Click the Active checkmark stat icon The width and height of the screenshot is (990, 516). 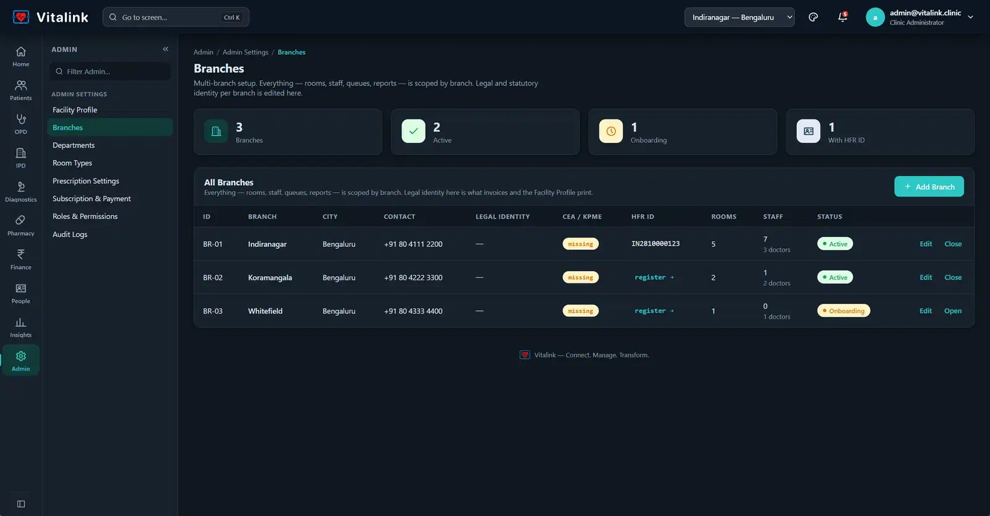coord(413,131)
